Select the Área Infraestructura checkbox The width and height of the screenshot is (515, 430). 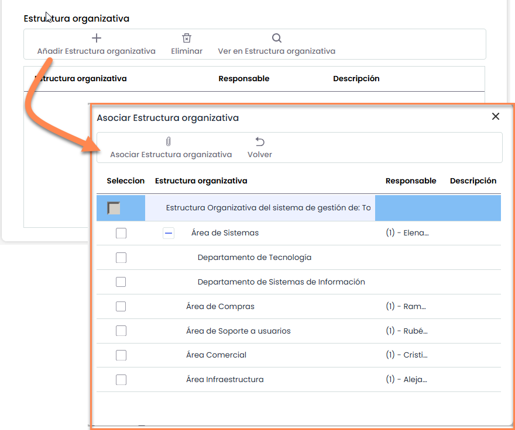(x=121, y=380)
